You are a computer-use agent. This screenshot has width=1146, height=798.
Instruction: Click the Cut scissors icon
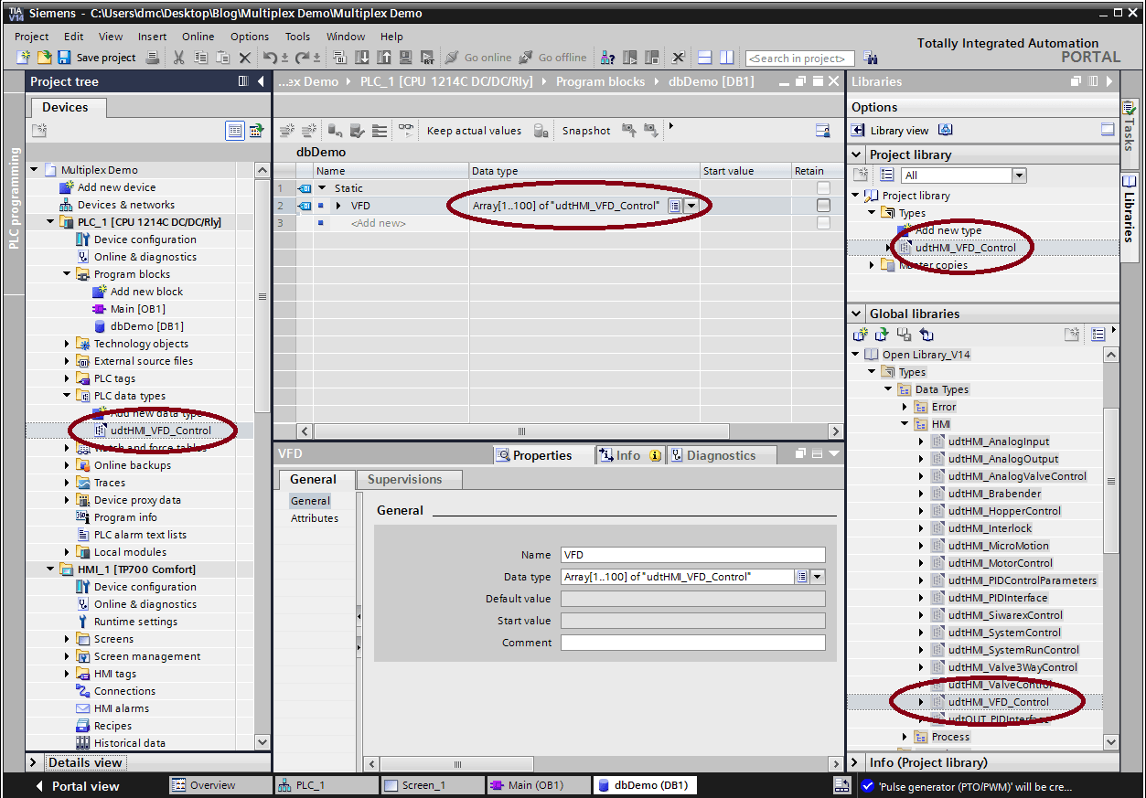click(x=179, y=58)
